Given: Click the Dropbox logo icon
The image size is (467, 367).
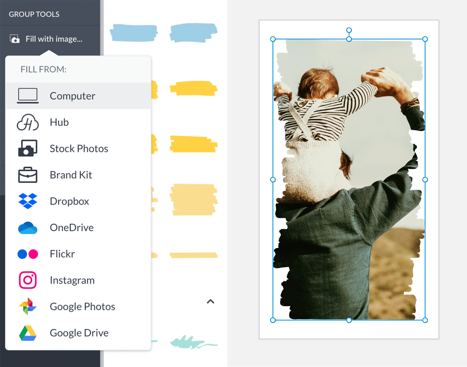Looking at the screenshot, I should tap(28, 201).
